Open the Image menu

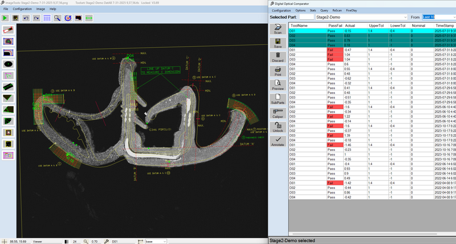(x=40, y=9)
